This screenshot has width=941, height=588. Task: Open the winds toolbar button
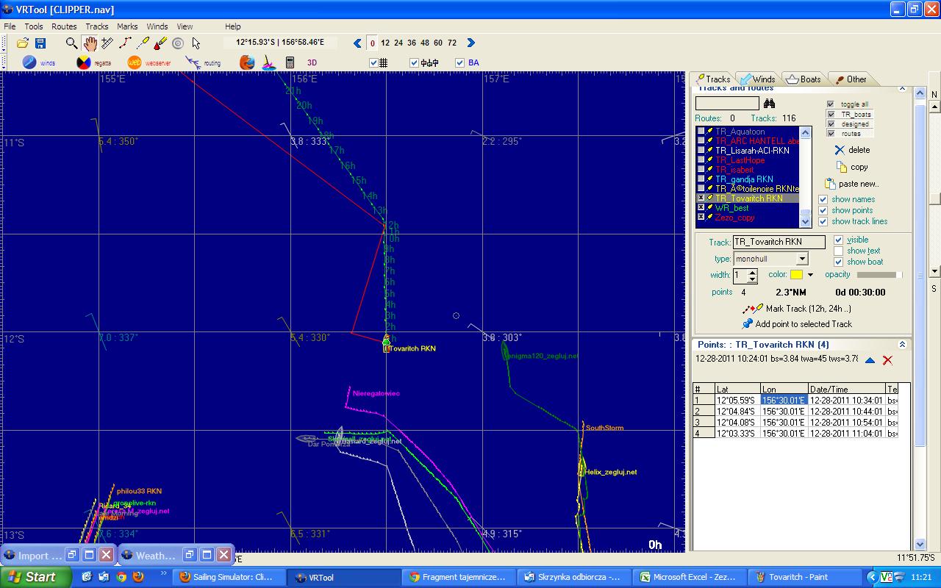[x=30, y=62]
